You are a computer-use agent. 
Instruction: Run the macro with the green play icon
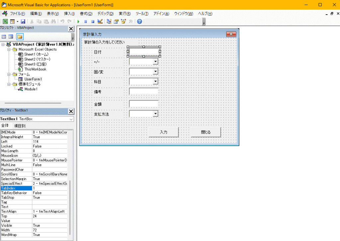pyautogui.click(x=78, y=22)
